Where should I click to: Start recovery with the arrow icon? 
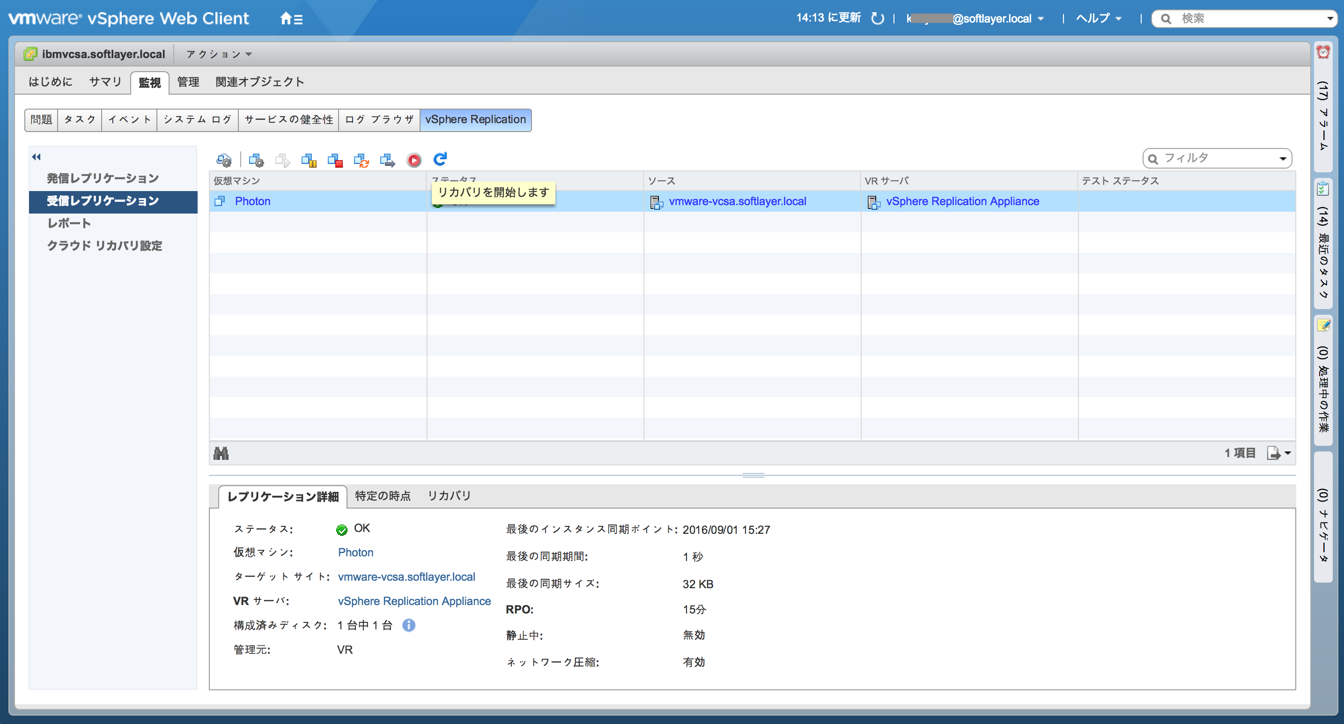388,160
